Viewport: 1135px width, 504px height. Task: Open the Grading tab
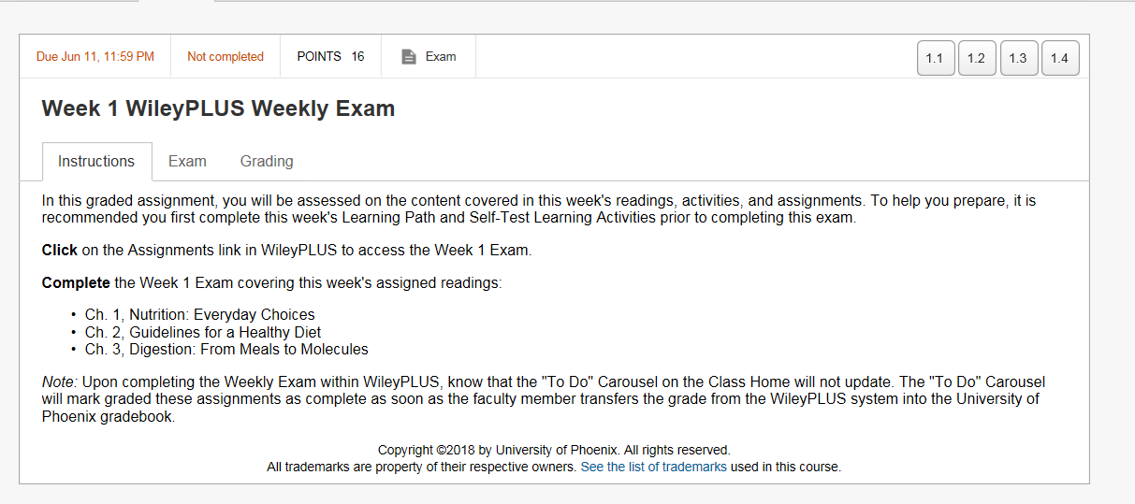267,162
